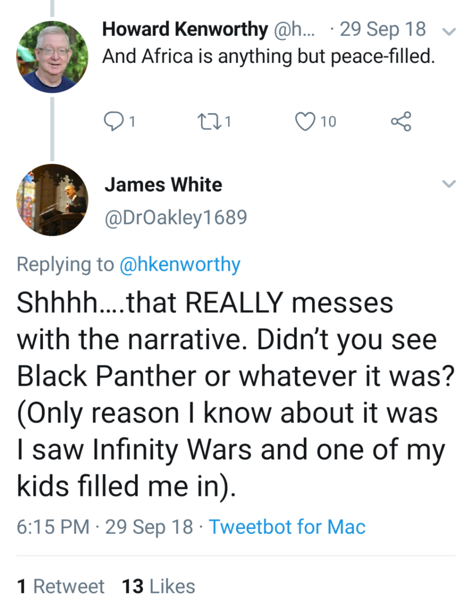Open Howard Kenworthy's profile picture
The height and width of the screenshot is (612, 472).
point(52,57)
